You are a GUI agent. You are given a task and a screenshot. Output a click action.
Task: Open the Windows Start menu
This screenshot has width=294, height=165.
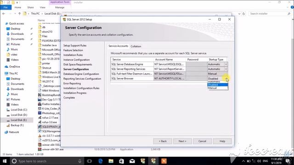[5, 161]
